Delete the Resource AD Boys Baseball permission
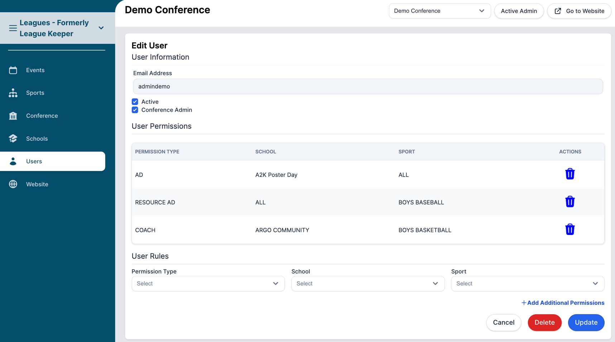This screenshot has height=342, width=615. [570, 202]
